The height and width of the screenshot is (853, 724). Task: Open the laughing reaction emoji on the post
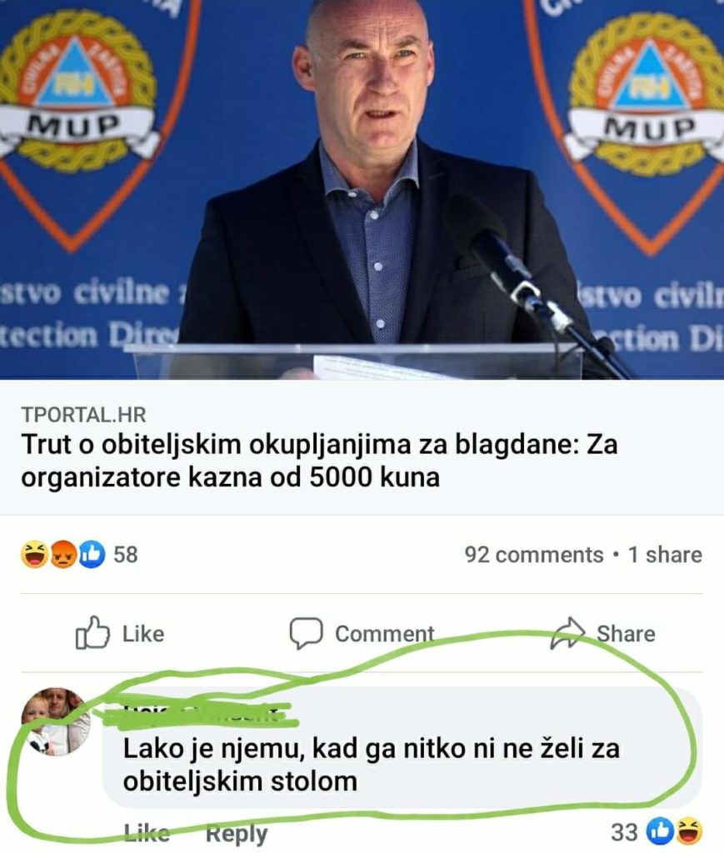[x=34, y=555]
